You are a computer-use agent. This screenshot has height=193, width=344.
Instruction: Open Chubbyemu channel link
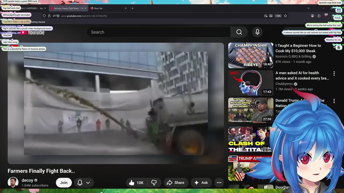(x=284, y=84)
